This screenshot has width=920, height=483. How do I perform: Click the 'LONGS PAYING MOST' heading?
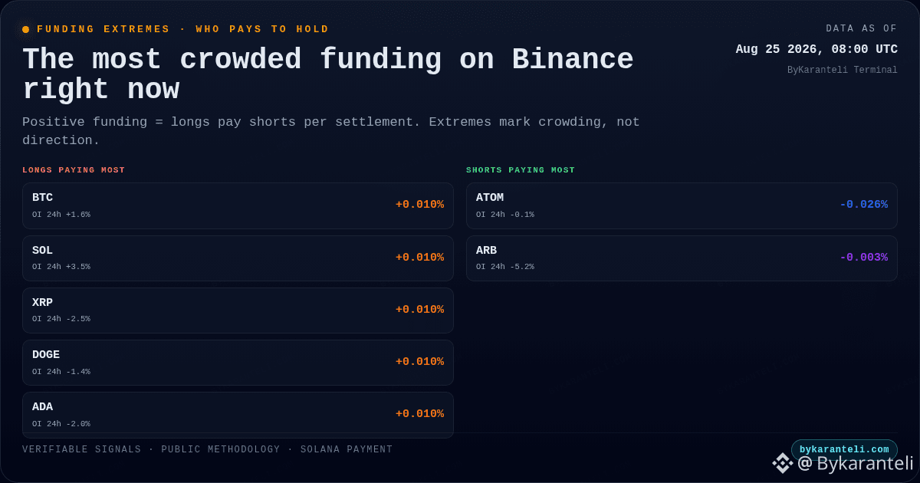pyautogui.click(x=74, y=170)
